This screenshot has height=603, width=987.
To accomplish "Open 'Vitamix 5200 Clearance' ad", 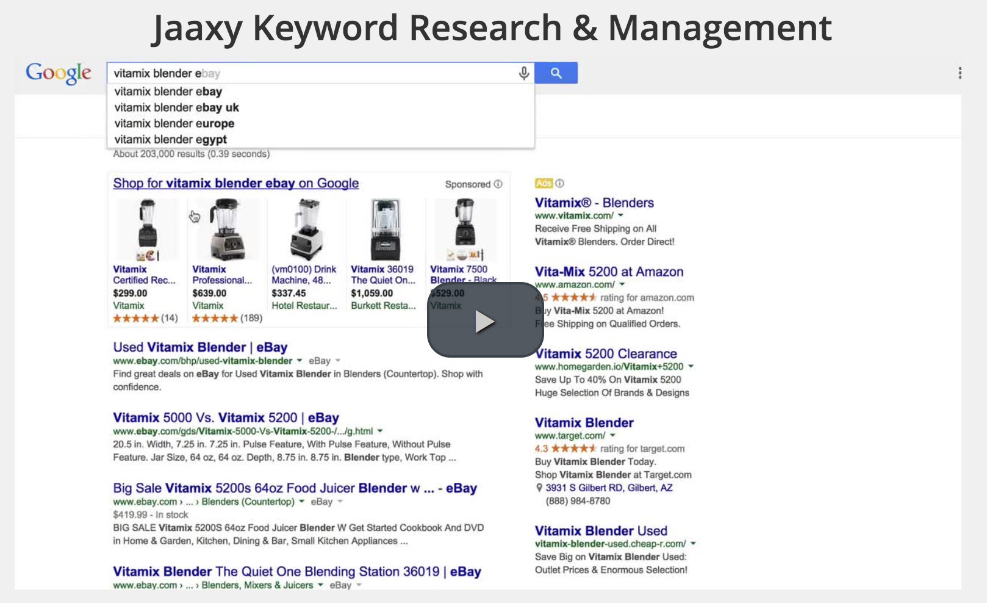I will [606, 354].
